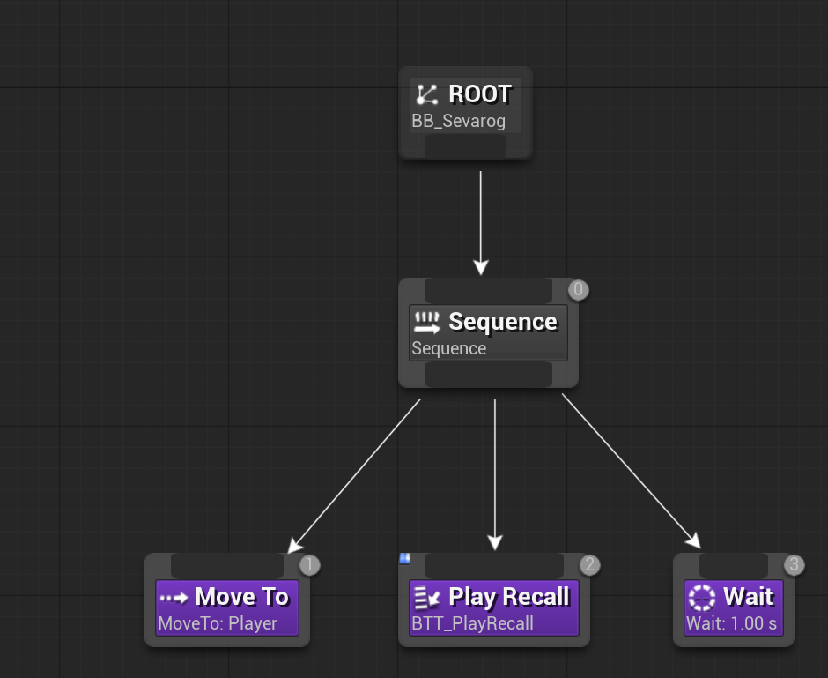
Task: Click the Sequence subtitle text under the title
Action: [x=449, y=349]
